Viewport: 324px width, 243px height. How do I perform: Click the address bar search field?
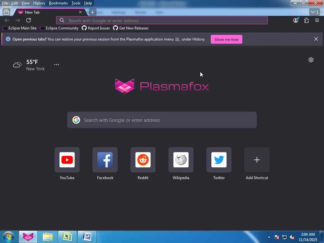click(x=162, y=21)
